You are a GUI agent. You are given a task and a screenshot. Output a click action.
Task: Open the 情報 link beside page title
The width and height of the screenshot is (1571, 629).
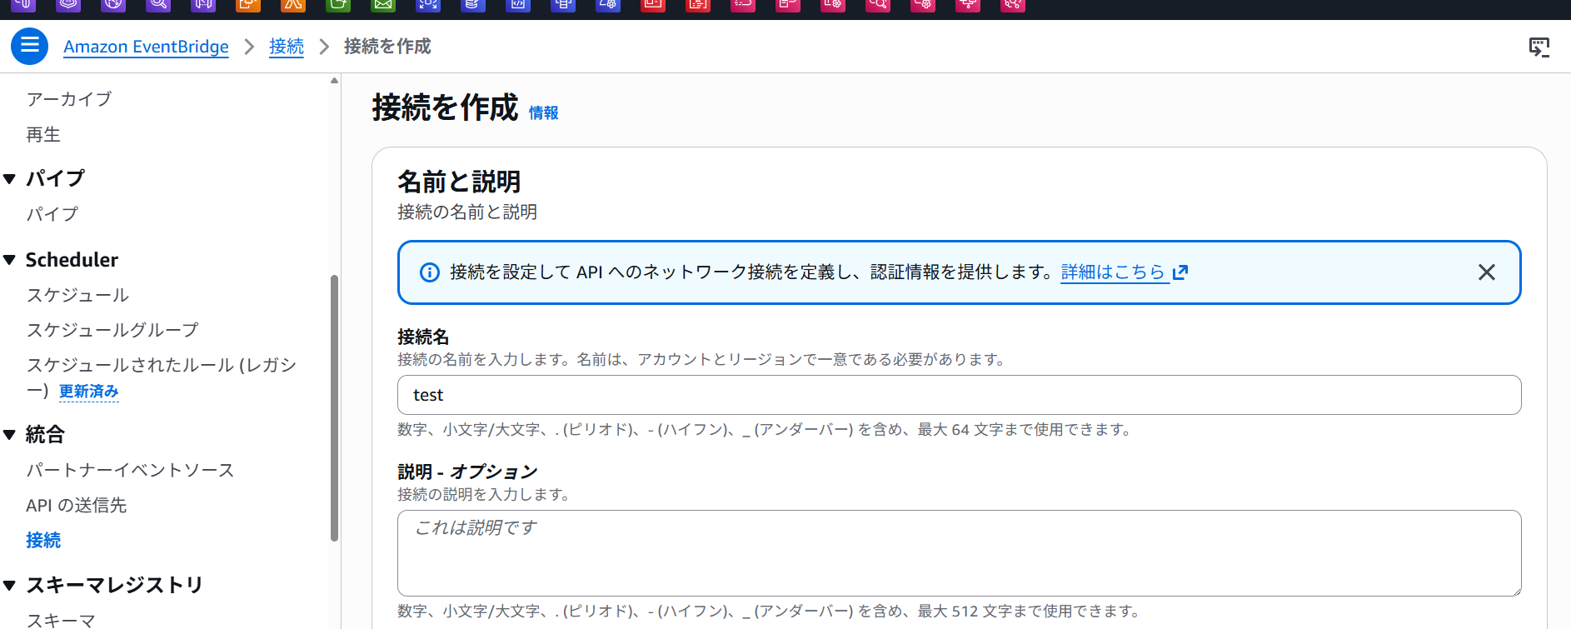[543, 112]
